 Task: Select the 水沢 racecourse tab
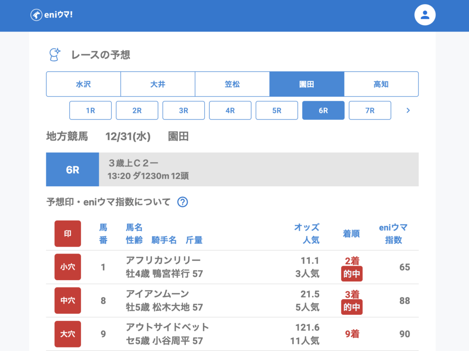pyautogui.click(x=83, y=84)
